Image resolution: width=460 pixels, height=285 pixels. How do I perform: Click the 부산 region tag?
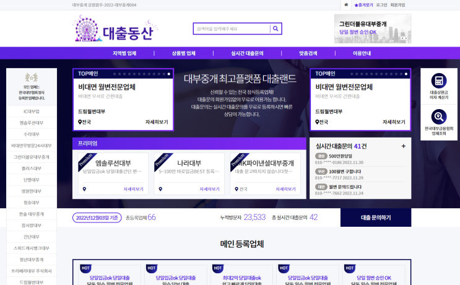[321, 172]
